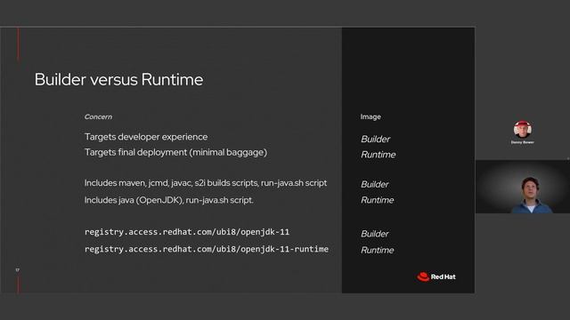Click 'Builder' next to openjdk-11 URL

tap(375, 234)
